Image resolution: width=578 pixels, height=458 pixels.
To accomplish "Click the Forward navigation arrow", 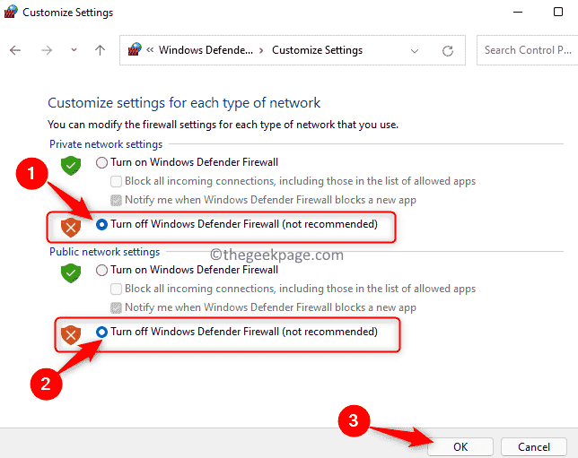I will (45, 50).
